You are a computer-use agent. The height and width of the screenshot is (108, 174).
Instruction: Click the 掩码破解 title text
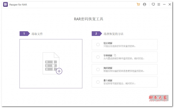point(108,68)
